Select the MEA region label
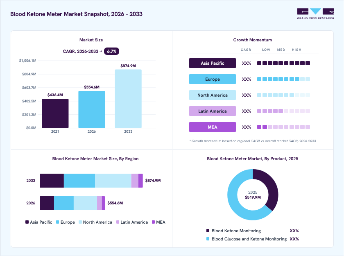 (213, 127)
